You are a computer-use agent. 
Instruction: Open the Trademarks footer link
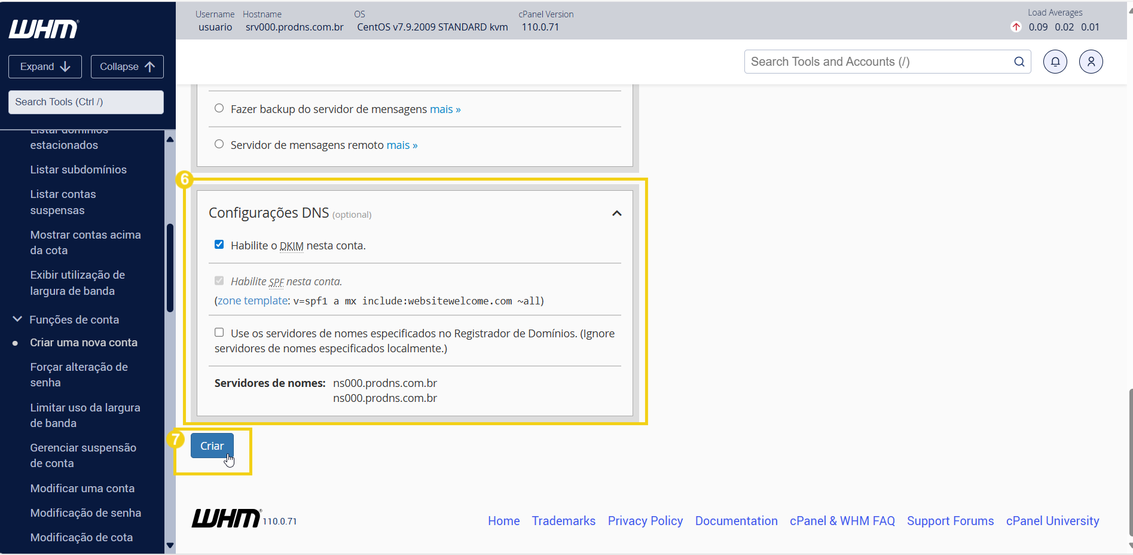tap(564, 521)
